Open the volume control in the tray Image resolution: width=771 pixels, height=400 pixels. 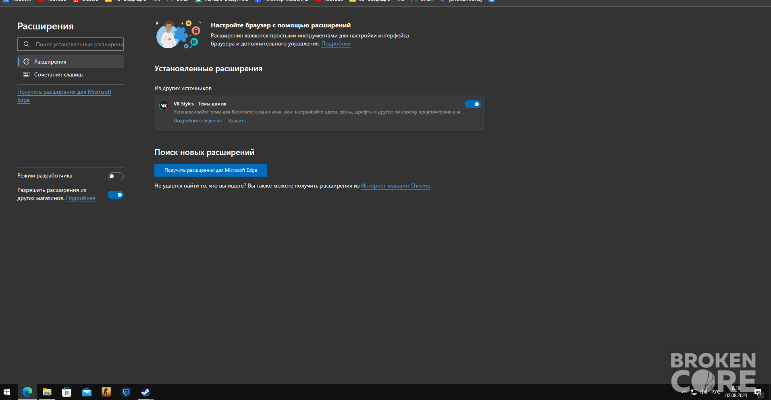coord(704,392)
